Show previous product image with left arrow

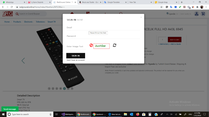[x=23, y=61]
